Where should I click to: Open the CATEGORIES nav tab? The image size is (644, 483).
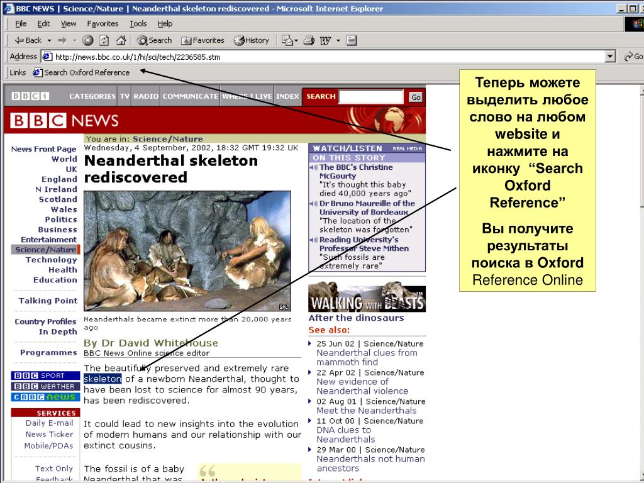click(x=92, y=96)
